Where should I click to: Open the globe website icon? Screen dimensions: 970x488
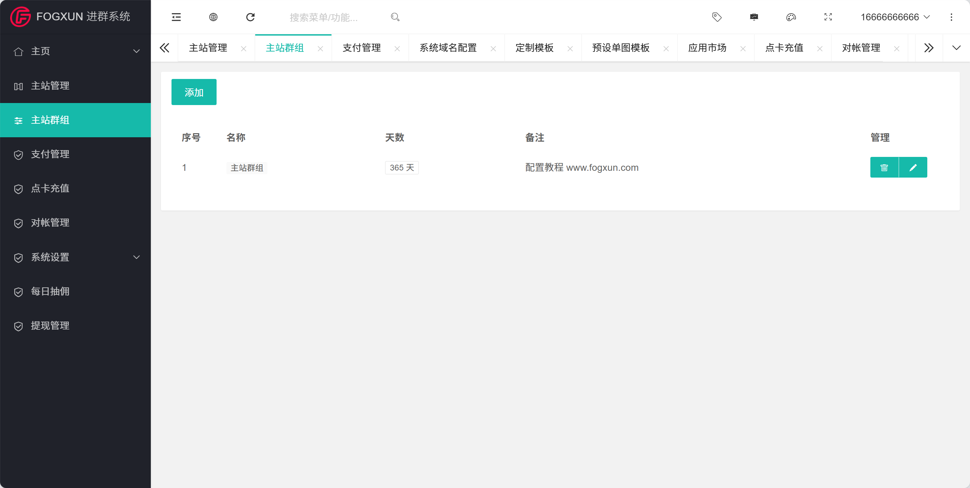tap(213, 17)
